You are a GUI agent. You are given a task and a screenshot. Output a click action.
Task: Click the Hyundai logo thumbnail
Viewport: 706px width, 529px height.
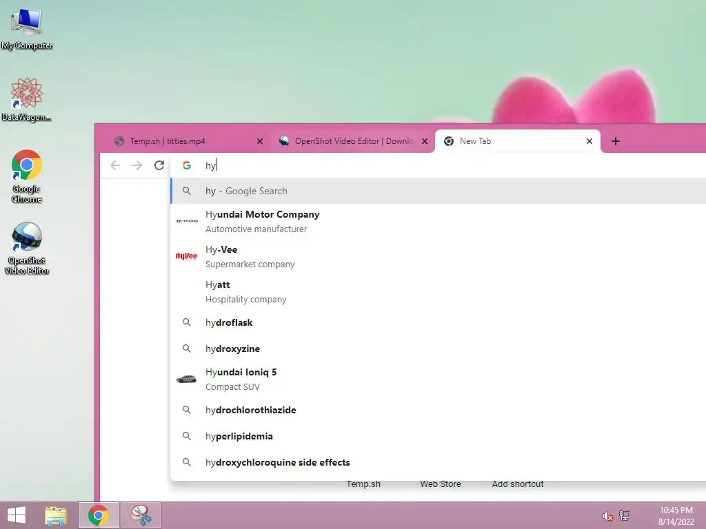pyautogui.click(x=186, y=221)
